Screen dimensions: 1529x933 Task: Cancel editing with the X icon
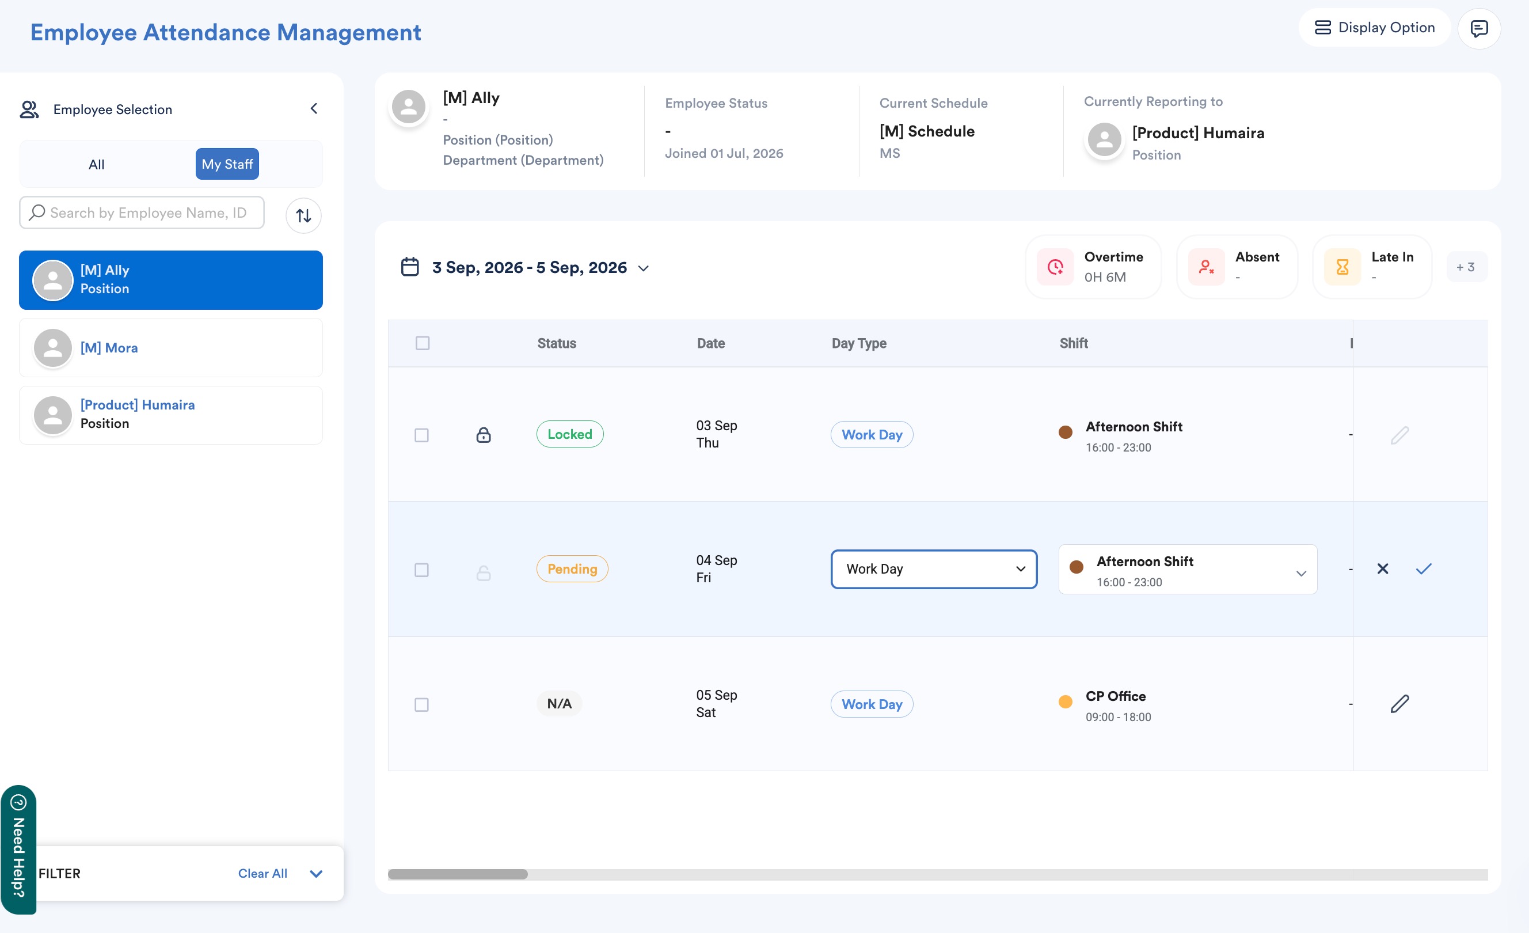pos(1383,568)
